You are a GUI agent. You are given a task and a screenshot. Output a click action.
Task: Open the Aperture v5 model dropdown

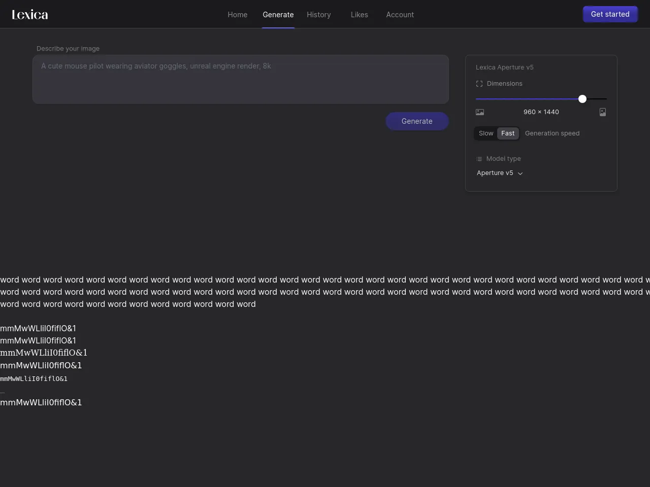coord(495,173)
